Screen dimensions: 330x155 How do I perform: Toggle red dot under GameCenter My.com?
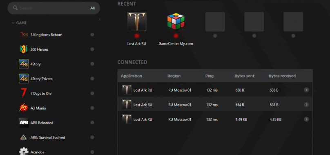(176, 36)
